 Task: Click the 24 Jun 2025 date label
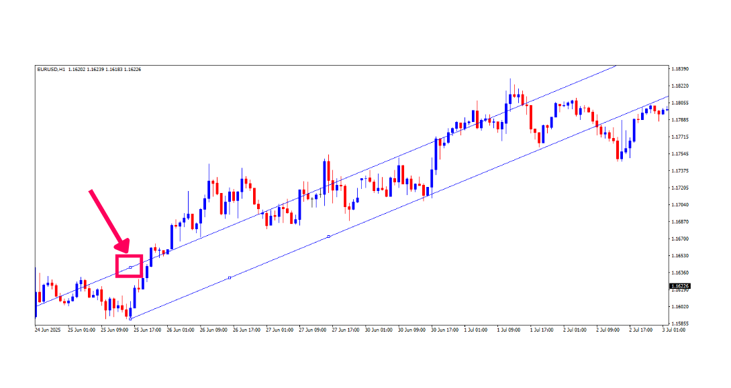(x=48, y=330)
